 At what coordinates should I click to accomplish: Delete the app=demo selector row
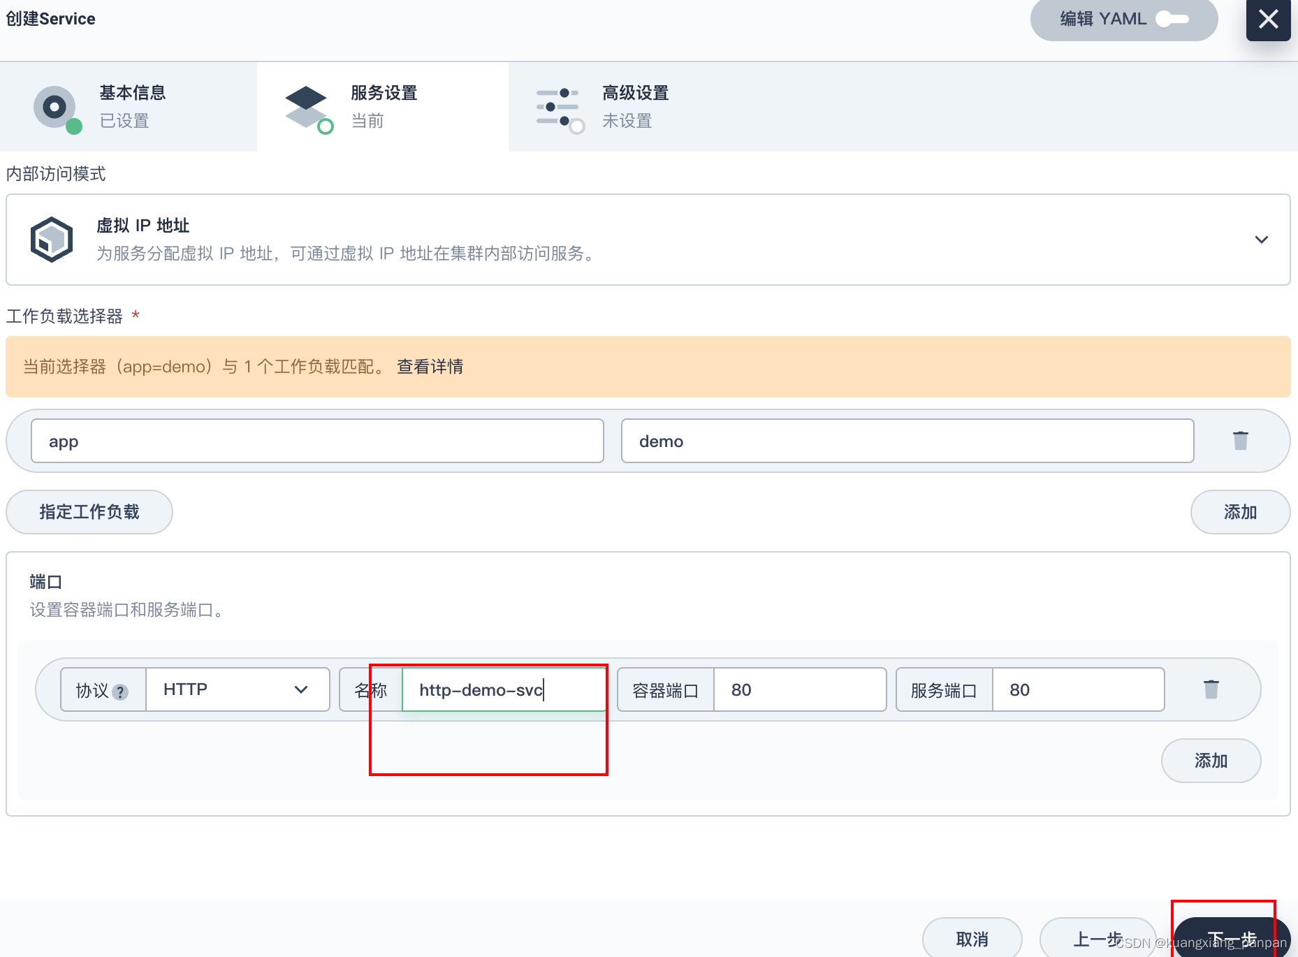point(1240,441)
